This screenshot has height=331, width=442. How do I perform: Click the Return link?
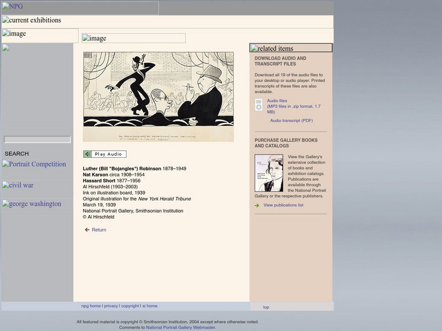click(99, 230)
